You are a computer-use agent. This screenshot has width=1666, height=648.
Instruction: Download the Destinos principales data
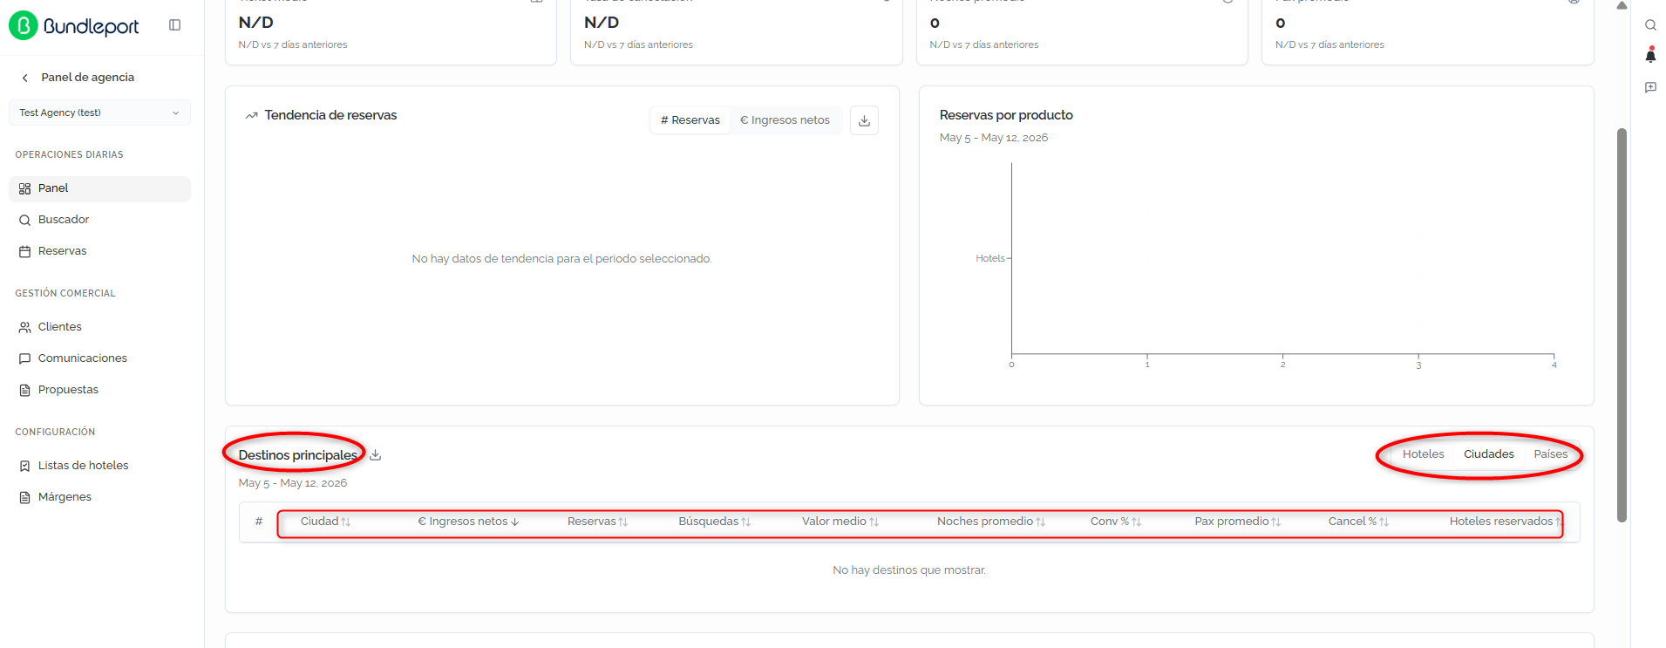pyautogui.click(x=376, y=455)
